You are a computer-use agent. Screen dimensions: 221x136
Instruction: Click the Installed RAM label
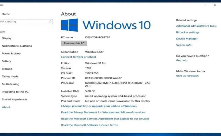coord(70,91)
